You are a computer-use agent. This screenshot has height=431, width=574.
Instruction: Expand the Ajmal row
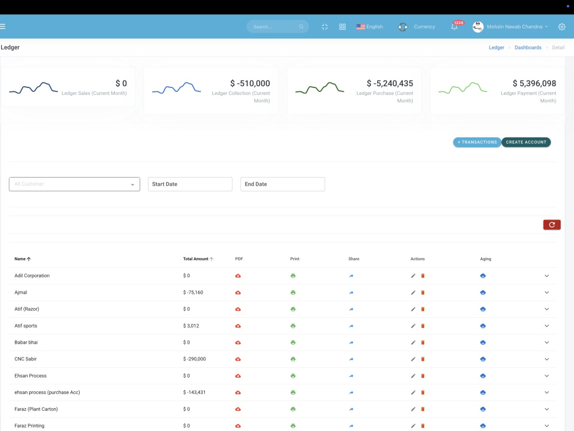pyautogui.click(x=546, y=293)
